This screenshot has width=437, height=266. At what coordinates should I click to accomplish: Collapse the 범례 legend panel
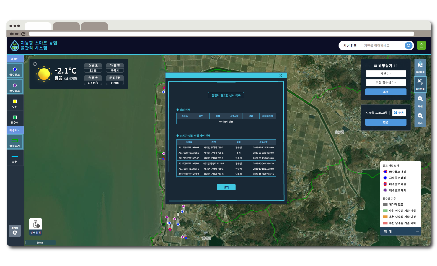(x=417, y=231)
